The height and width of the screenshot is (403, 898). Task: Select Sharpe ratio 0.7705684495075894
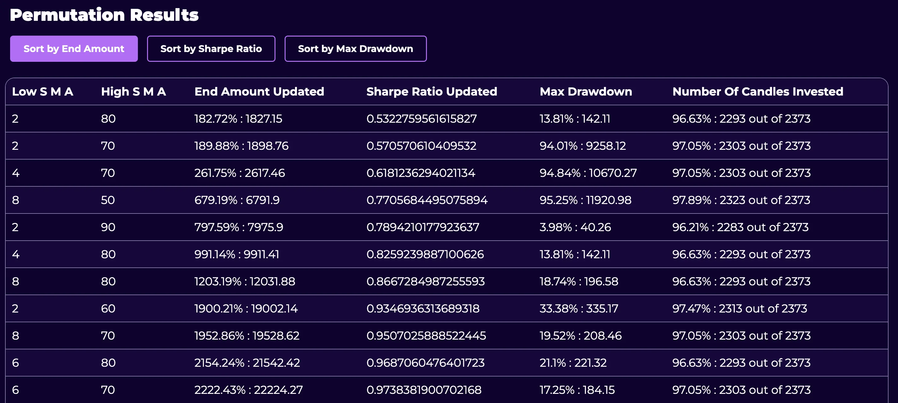(427, 200)
